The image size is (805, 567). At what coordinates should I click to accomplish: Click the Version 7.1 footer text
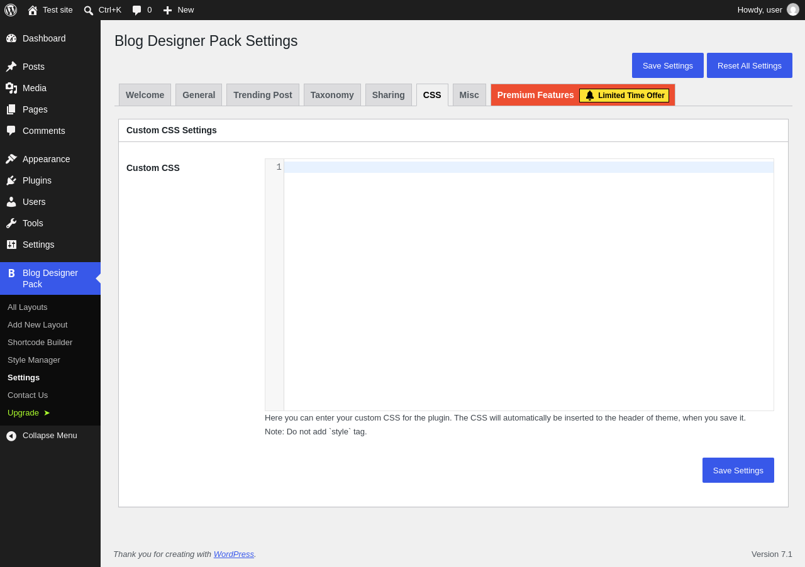(772, 554)
